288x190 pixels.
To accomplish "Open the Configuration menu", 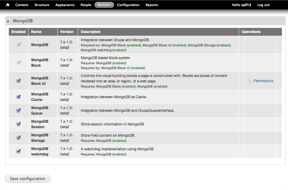I will click(x=128, y=5).
